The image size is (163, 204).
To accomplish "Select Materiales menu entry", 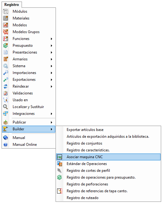I will [29, 18].
